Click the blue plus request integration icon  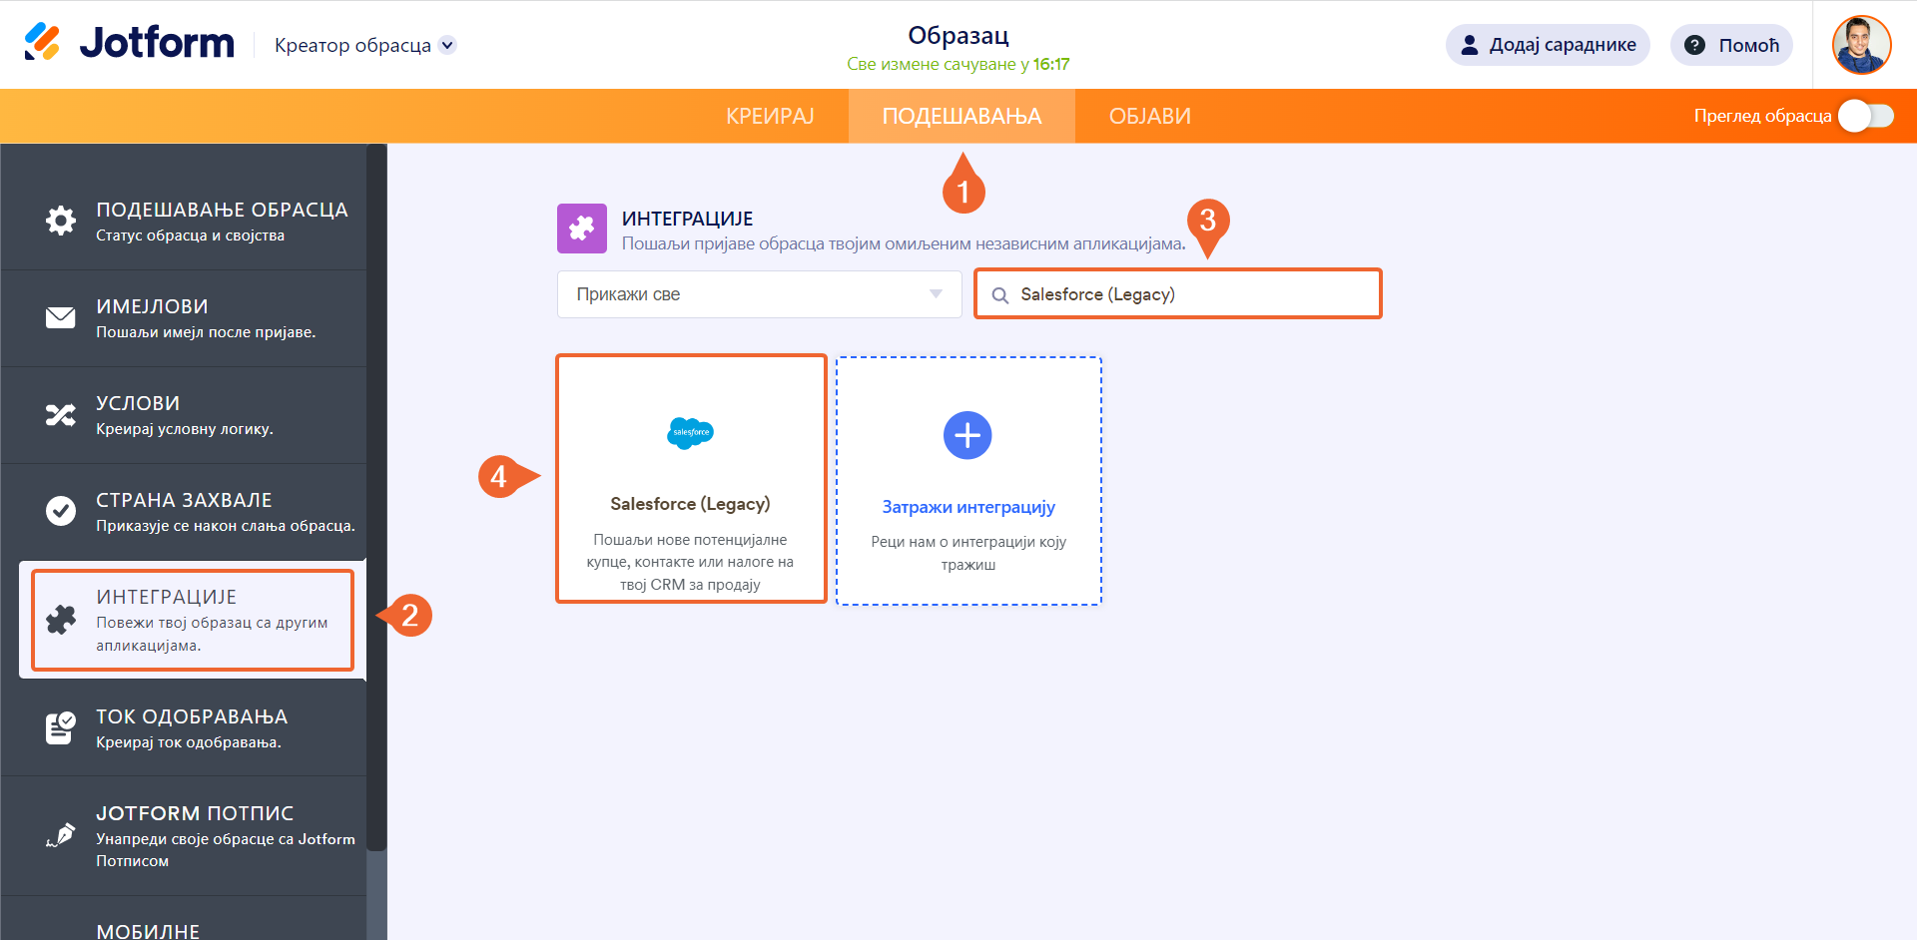(x=967, y=435)
